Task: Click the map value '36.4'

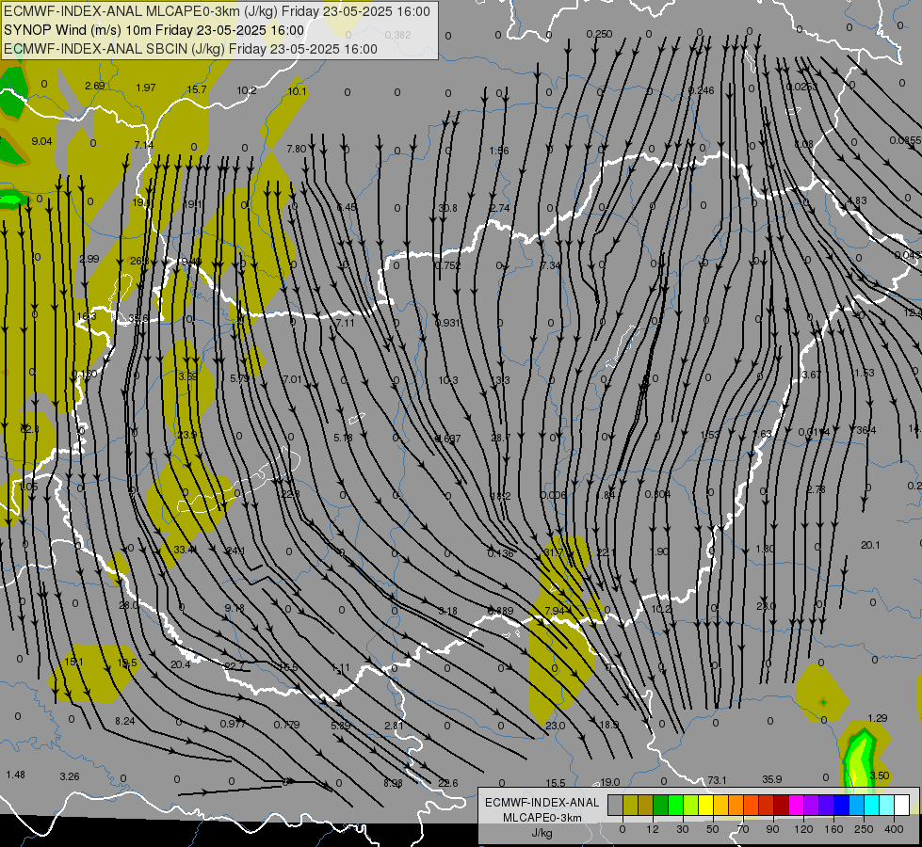Action: click(866, 431)
